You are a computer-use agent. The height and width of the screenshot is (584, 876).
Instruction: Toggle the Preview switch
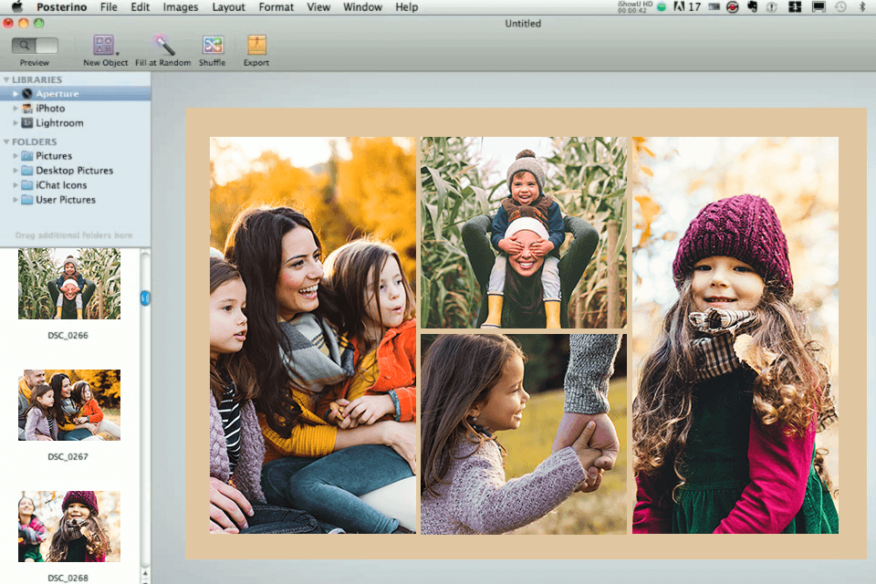click(35, 45)
